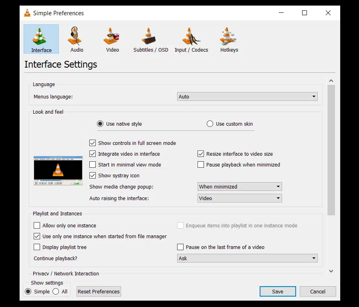Open the Continue playback dropdown
This screenshot has width=359, height=307.
(x=247, y=258)
